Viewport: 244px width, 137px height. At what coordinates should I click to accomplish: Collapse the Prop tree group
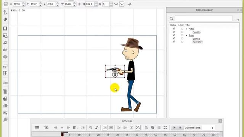[x=186, y=35]
